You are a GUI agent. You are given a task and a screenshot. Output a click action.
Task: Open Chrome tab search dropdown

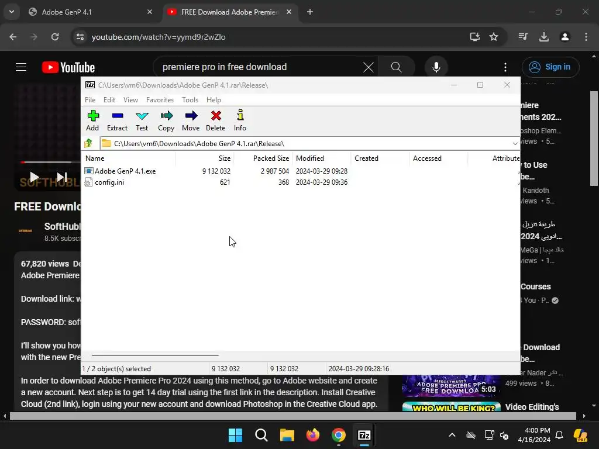click(12, 12)
